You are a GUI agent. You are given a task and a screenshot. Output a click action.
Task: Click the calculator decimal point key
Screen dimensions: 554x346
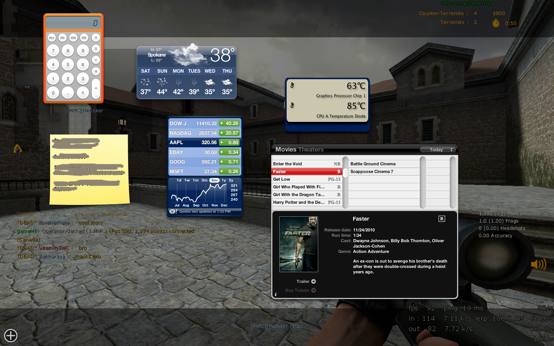68,93
